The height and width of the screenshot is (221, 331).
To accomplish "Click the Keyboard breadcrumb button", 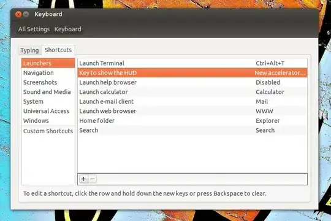I will tap(68, 29).
